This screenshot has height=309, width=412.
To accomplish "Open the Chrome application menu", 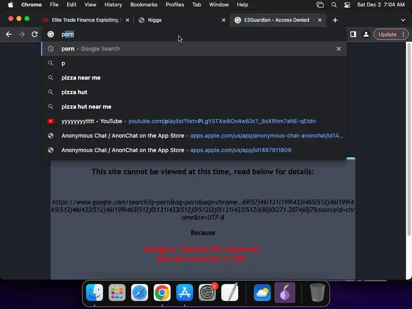I will (31, 5).
